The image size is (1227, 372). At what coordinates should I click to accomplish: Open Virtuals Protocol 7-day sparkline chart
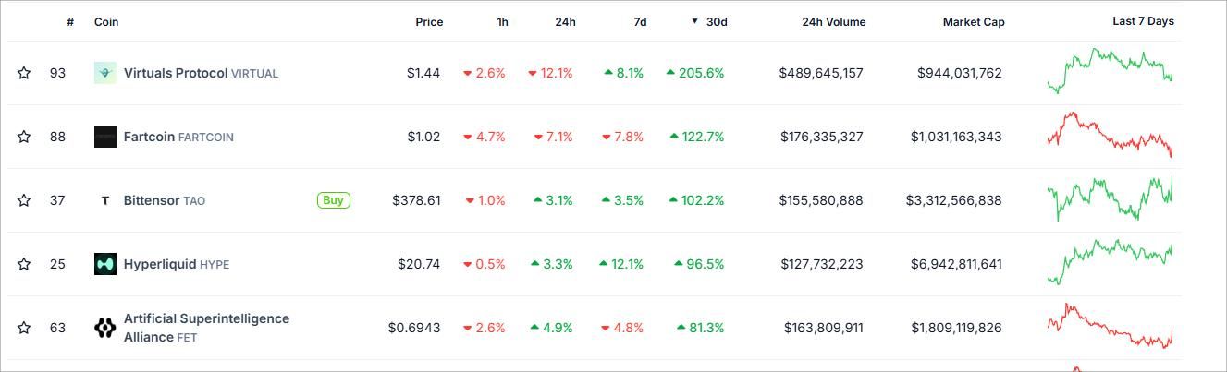pyautogui.click(x=1110, y=71)
